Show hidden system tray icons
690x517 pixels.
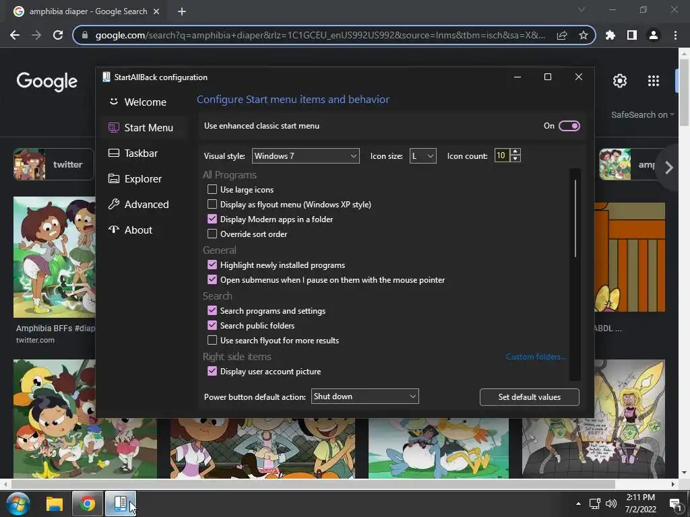click(x=578, y=504)
